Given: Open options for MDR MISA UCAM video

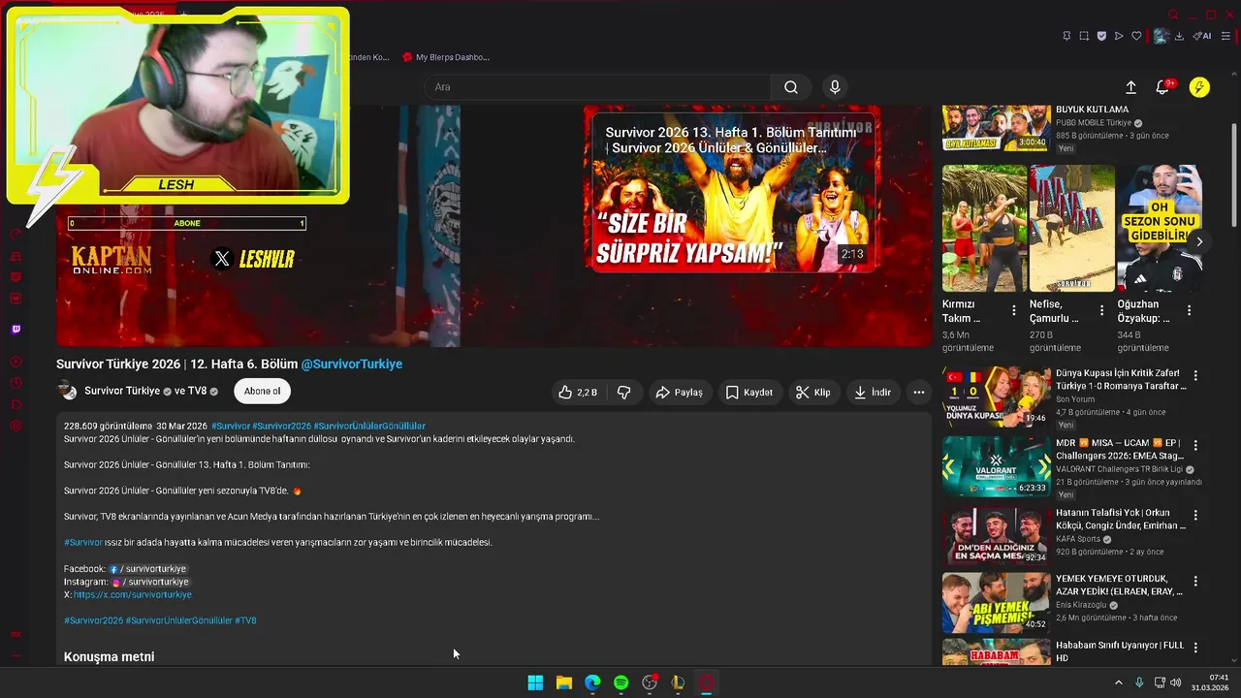Looking at the screenshot, I should click(x=1195, y=446).
